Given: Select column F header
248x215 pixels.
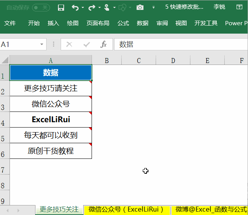Looking at the screenshot, I should [x=236, y=60].
